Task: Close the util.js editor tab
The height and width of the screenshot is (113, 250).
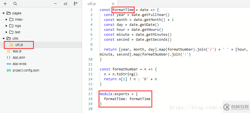Action: point(113,4)
